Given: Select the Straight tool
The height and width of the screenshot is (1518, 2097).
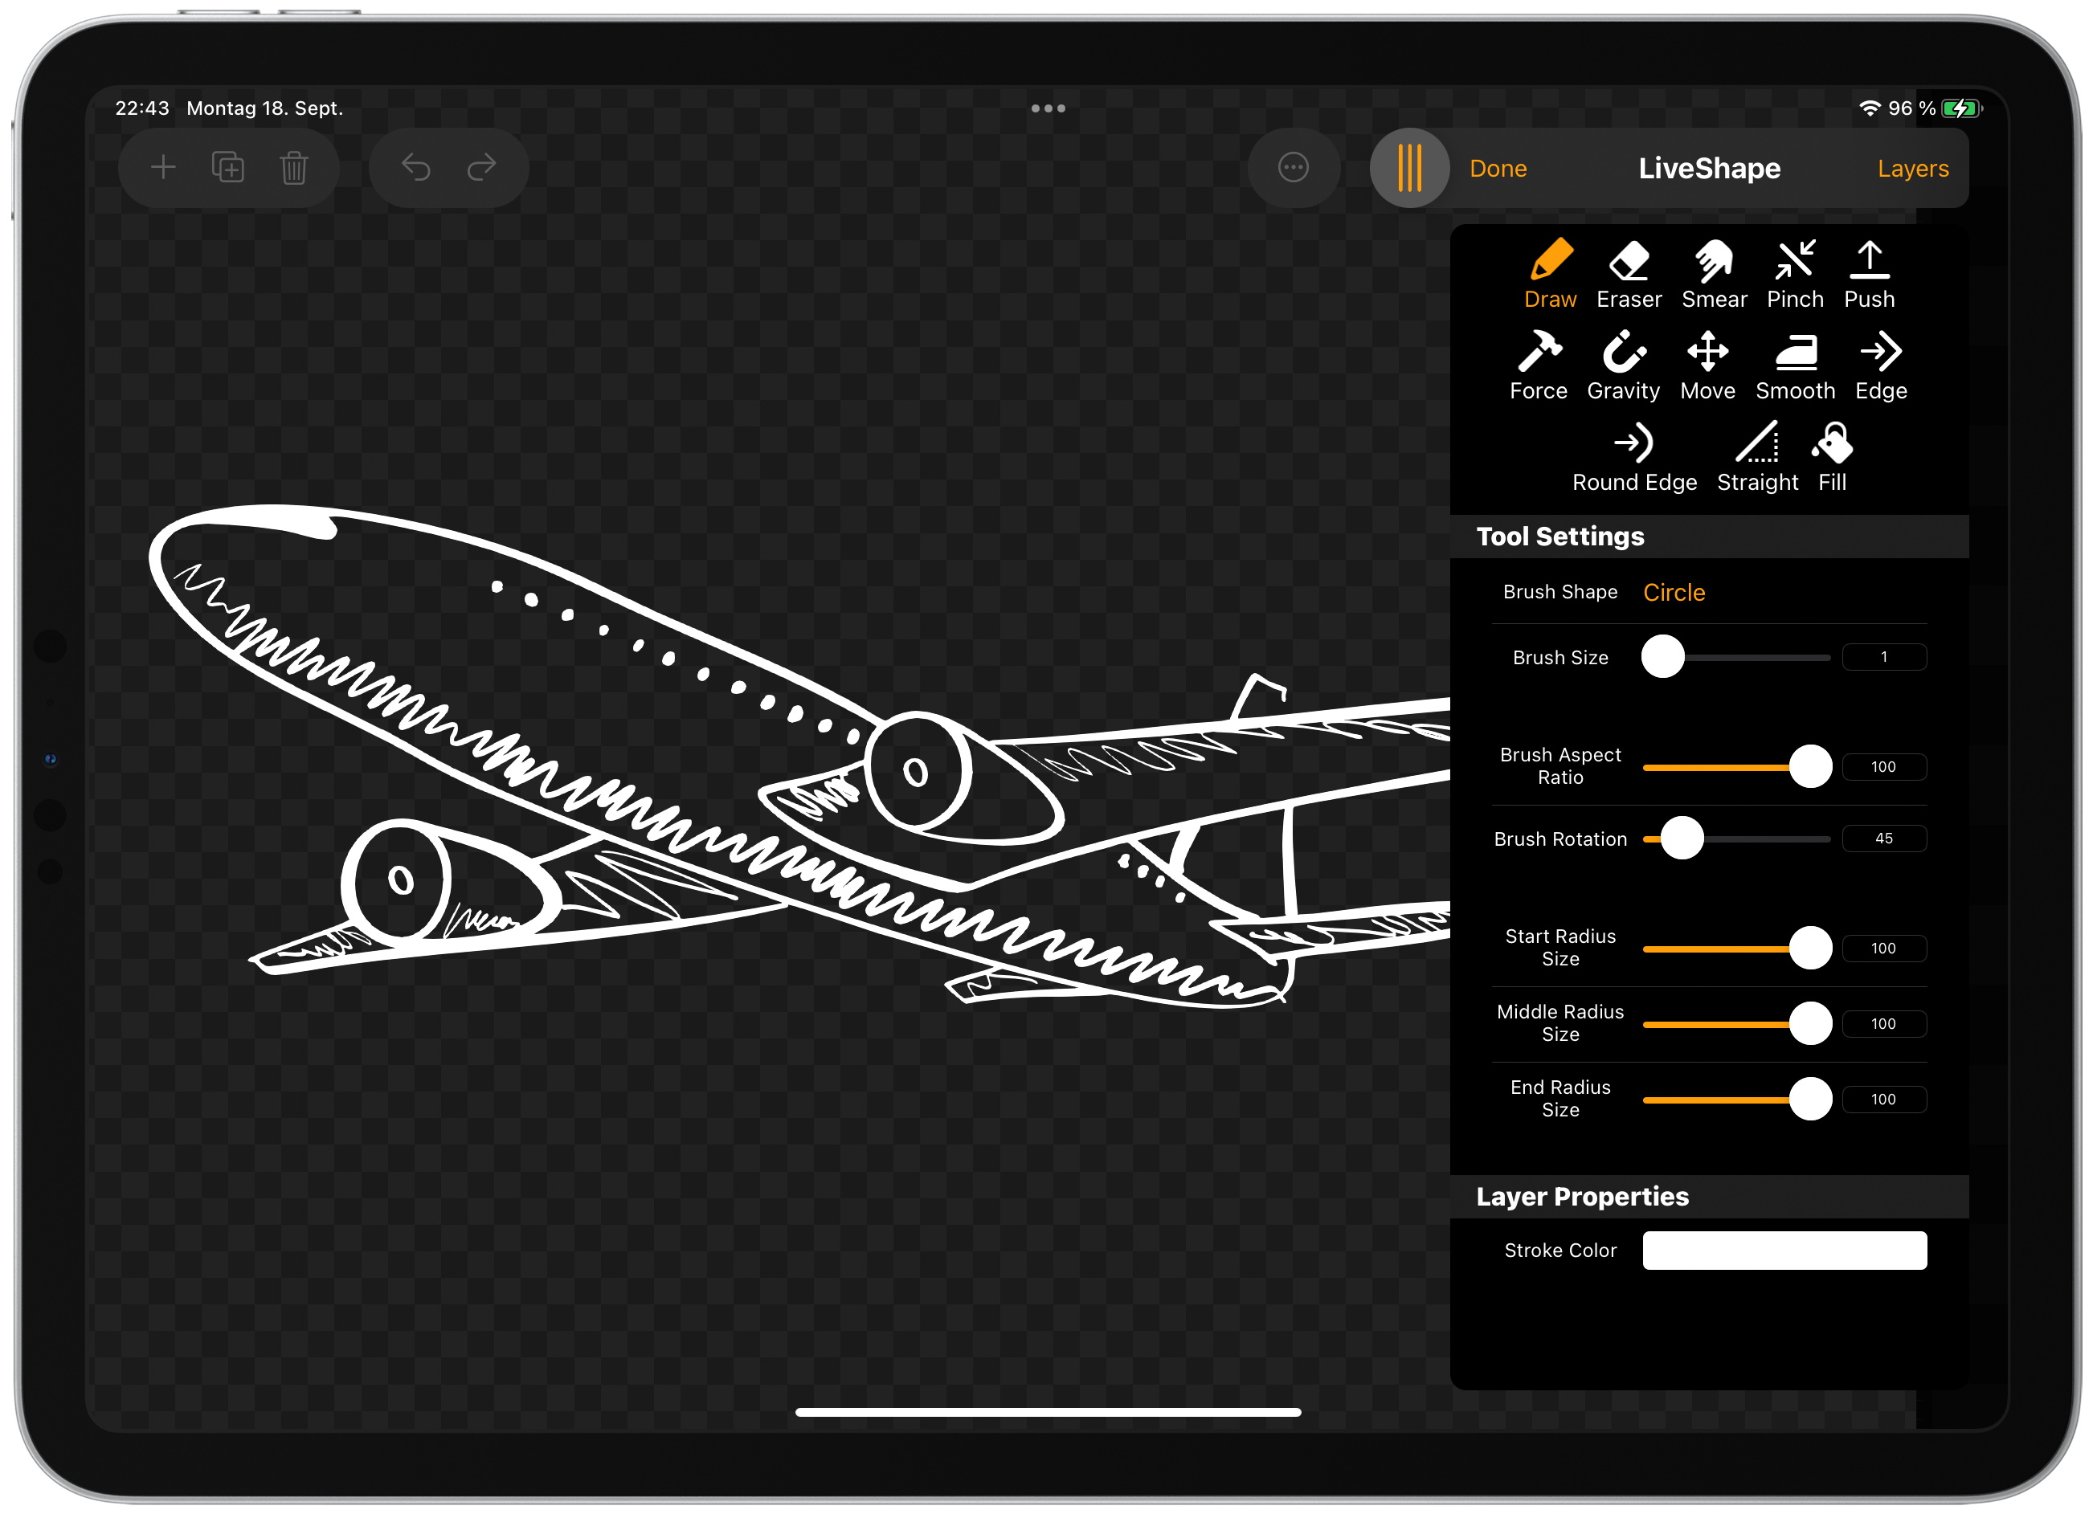Looking at the screenshot, I should pos(1757,457).
